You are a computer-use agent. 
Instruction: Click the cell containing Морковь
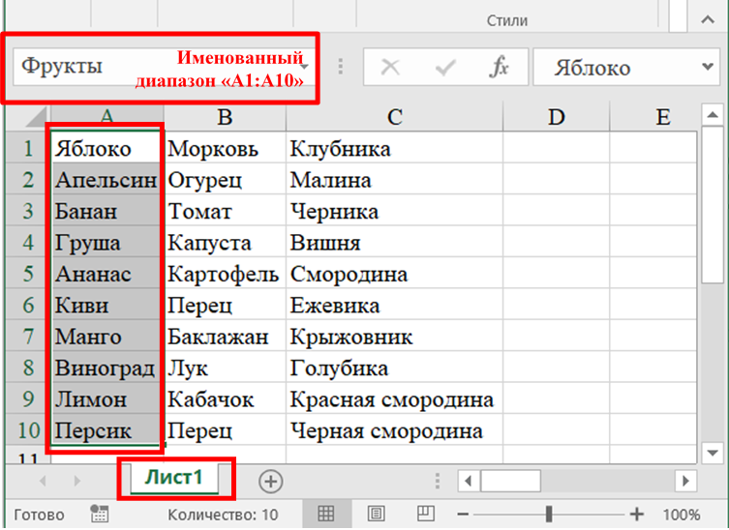[226, 148]
